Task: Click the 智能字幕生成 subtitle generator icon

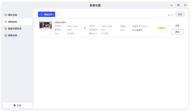Action: coord(6,29)
